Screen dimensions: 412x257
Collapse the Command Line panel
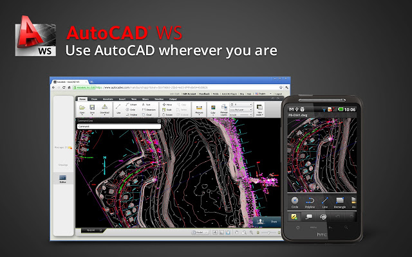click(x=159, y=121)
